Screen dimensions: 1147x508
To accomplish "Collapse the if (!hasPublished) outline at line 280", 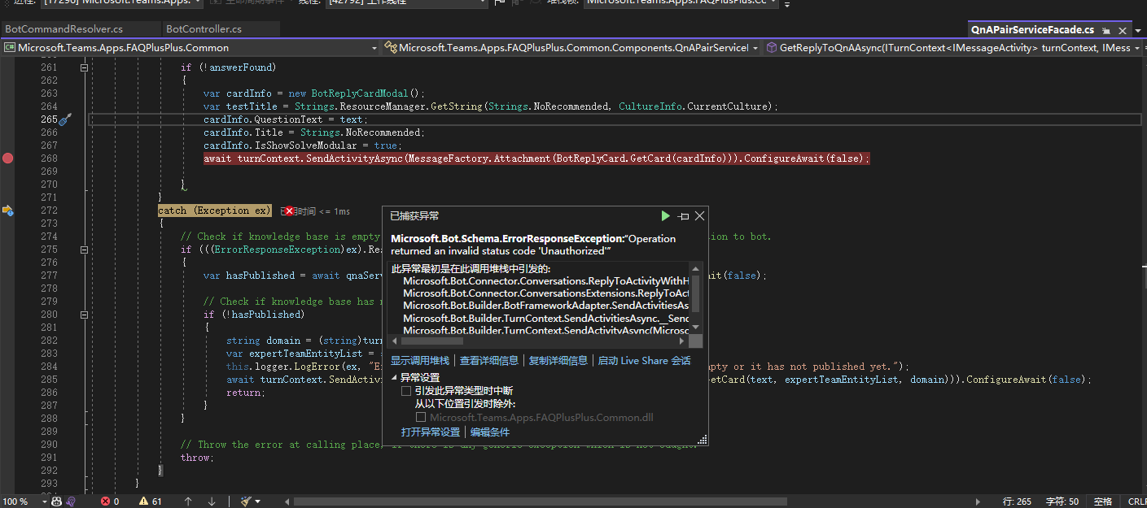I will coord(84,315).
